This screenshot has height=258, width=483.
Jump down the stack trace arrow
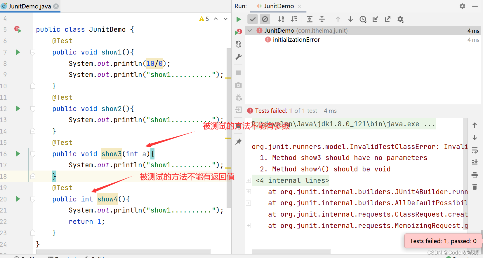(x=475, y=138)
